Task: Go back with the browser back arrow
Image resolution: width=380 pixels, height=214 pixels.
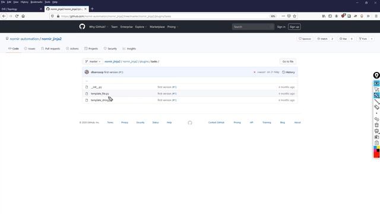Action: [x=4, y=16]
